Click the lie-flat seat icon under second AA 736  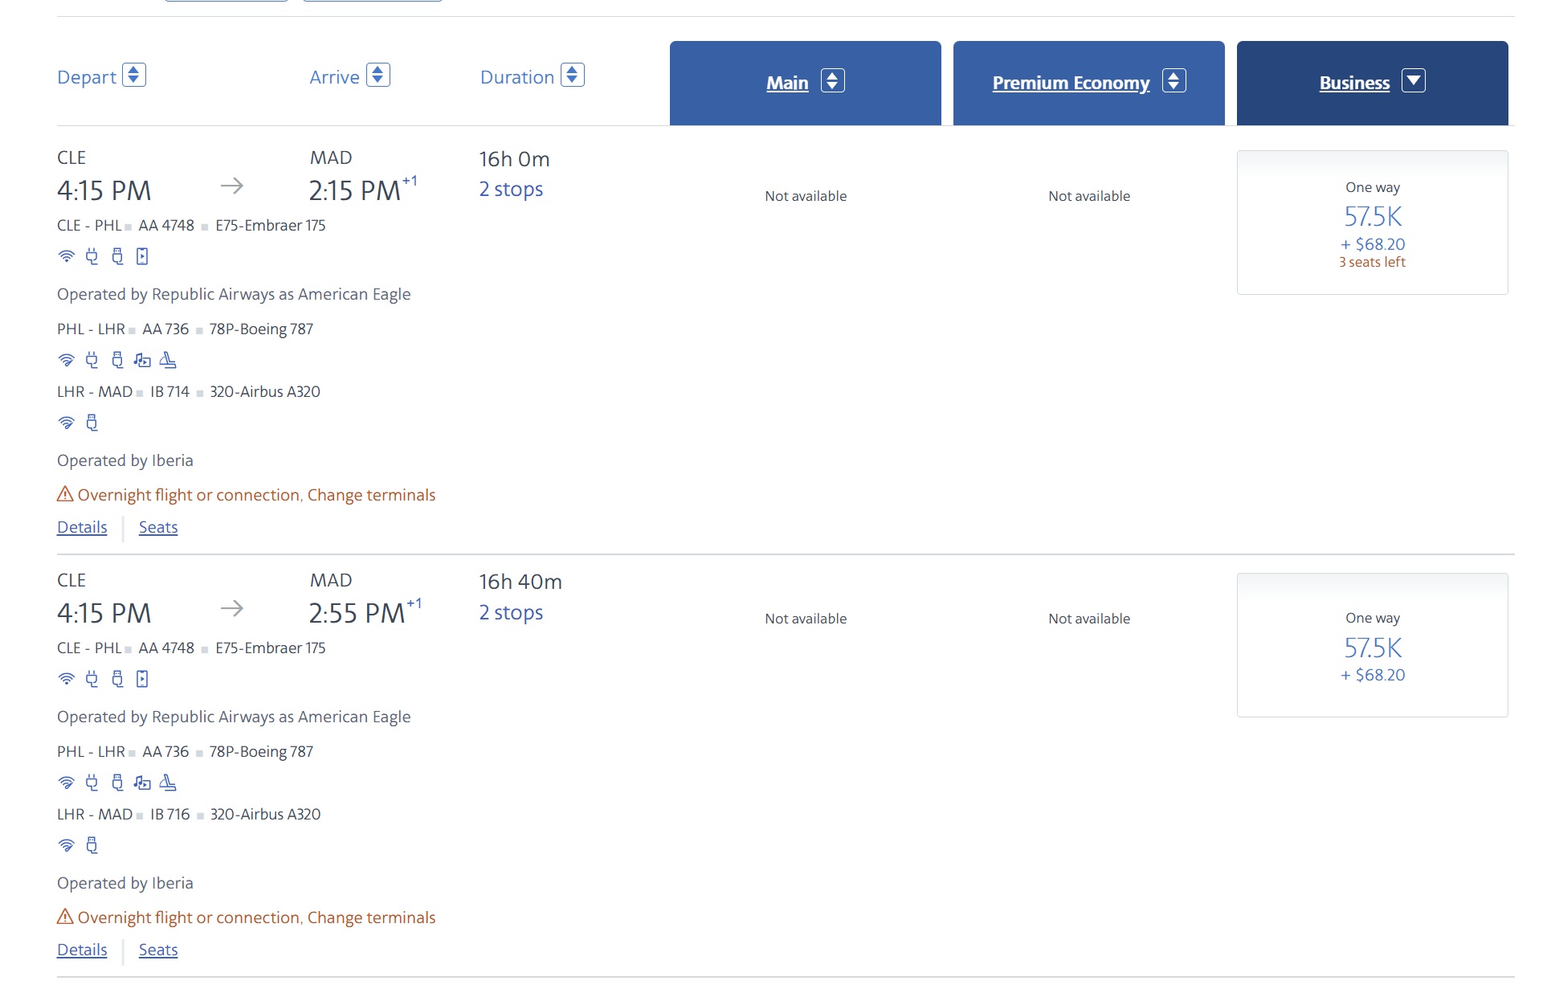pyautogui.click(x=168, y=783)
